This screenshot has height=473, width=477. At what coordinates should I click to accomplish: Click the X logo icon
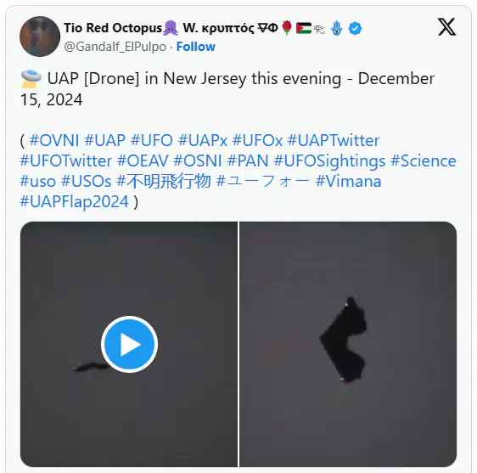[x=446, y=27]
